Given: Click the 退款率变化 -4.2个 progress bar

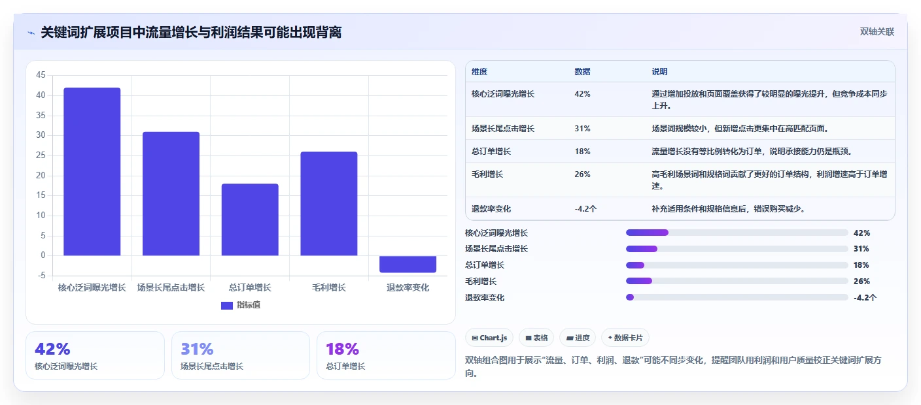Looking at the screenshot, I should click(x=737, y=298).
